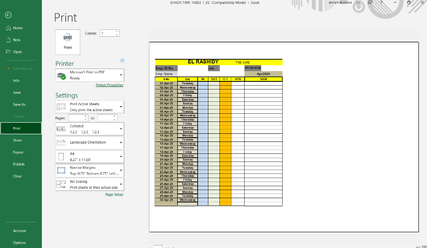Open the Printer Properties link

click(x=109, y=85)
